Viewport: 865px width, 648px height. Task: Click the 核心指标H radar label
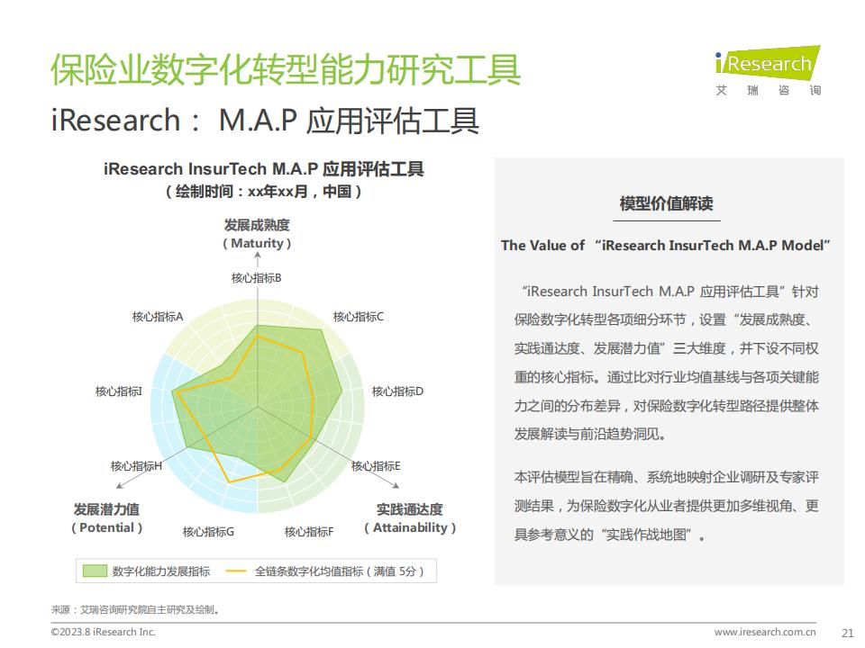click(x=136, y=466)
